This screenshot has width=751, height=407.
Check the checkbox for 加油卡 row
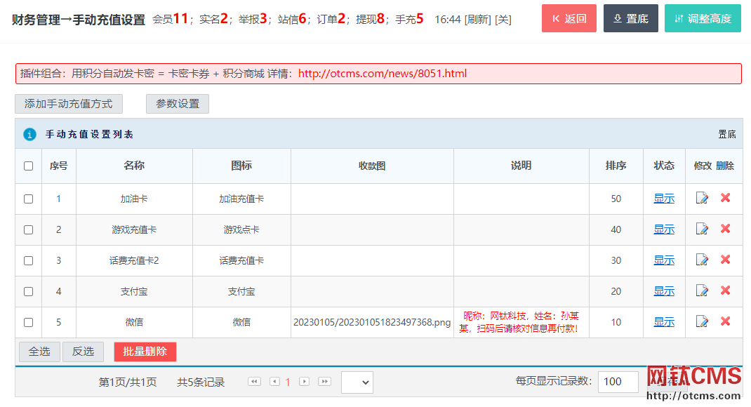(x=28, y=199)
